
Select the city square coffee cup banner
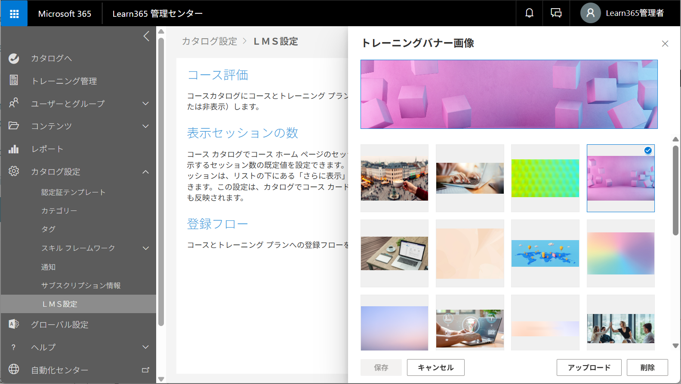tap(394, 178)
